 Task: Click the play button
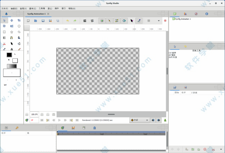(59, 120)
